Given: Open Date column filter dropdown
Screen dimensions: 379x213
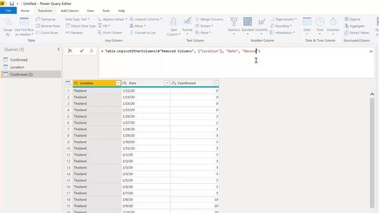Looking at the screenshot, I should tap(167, 83).
